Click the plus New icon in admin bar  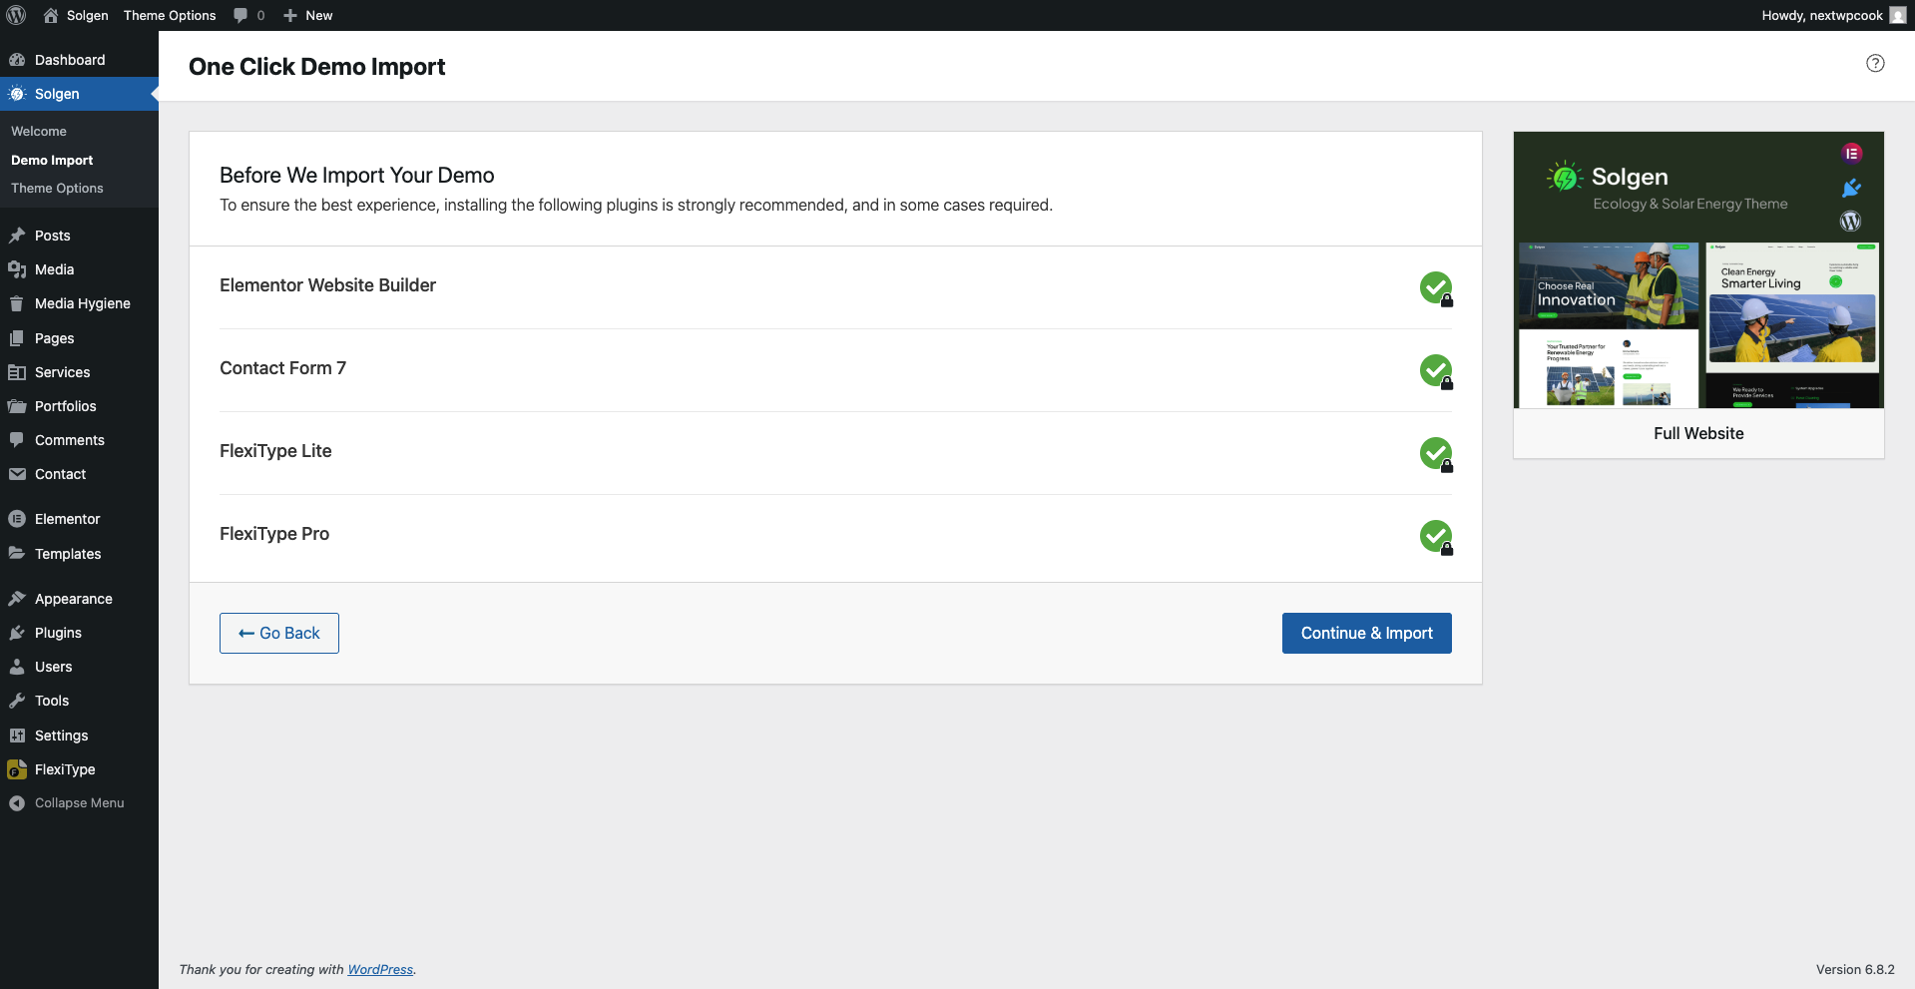point(290,15)
